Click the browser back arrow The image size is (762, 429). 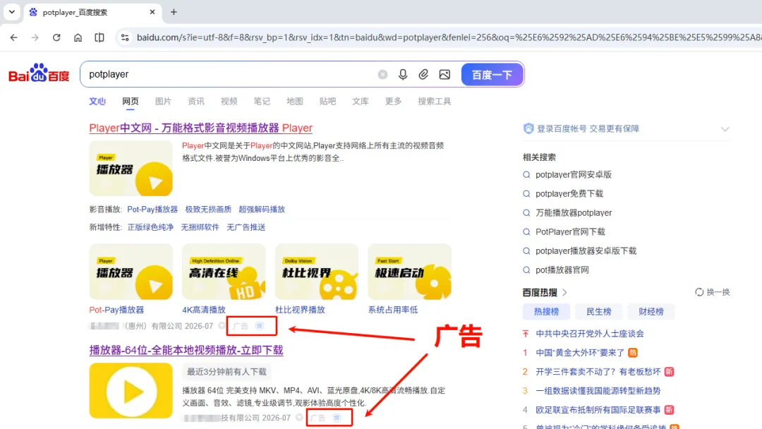(13, 37)
